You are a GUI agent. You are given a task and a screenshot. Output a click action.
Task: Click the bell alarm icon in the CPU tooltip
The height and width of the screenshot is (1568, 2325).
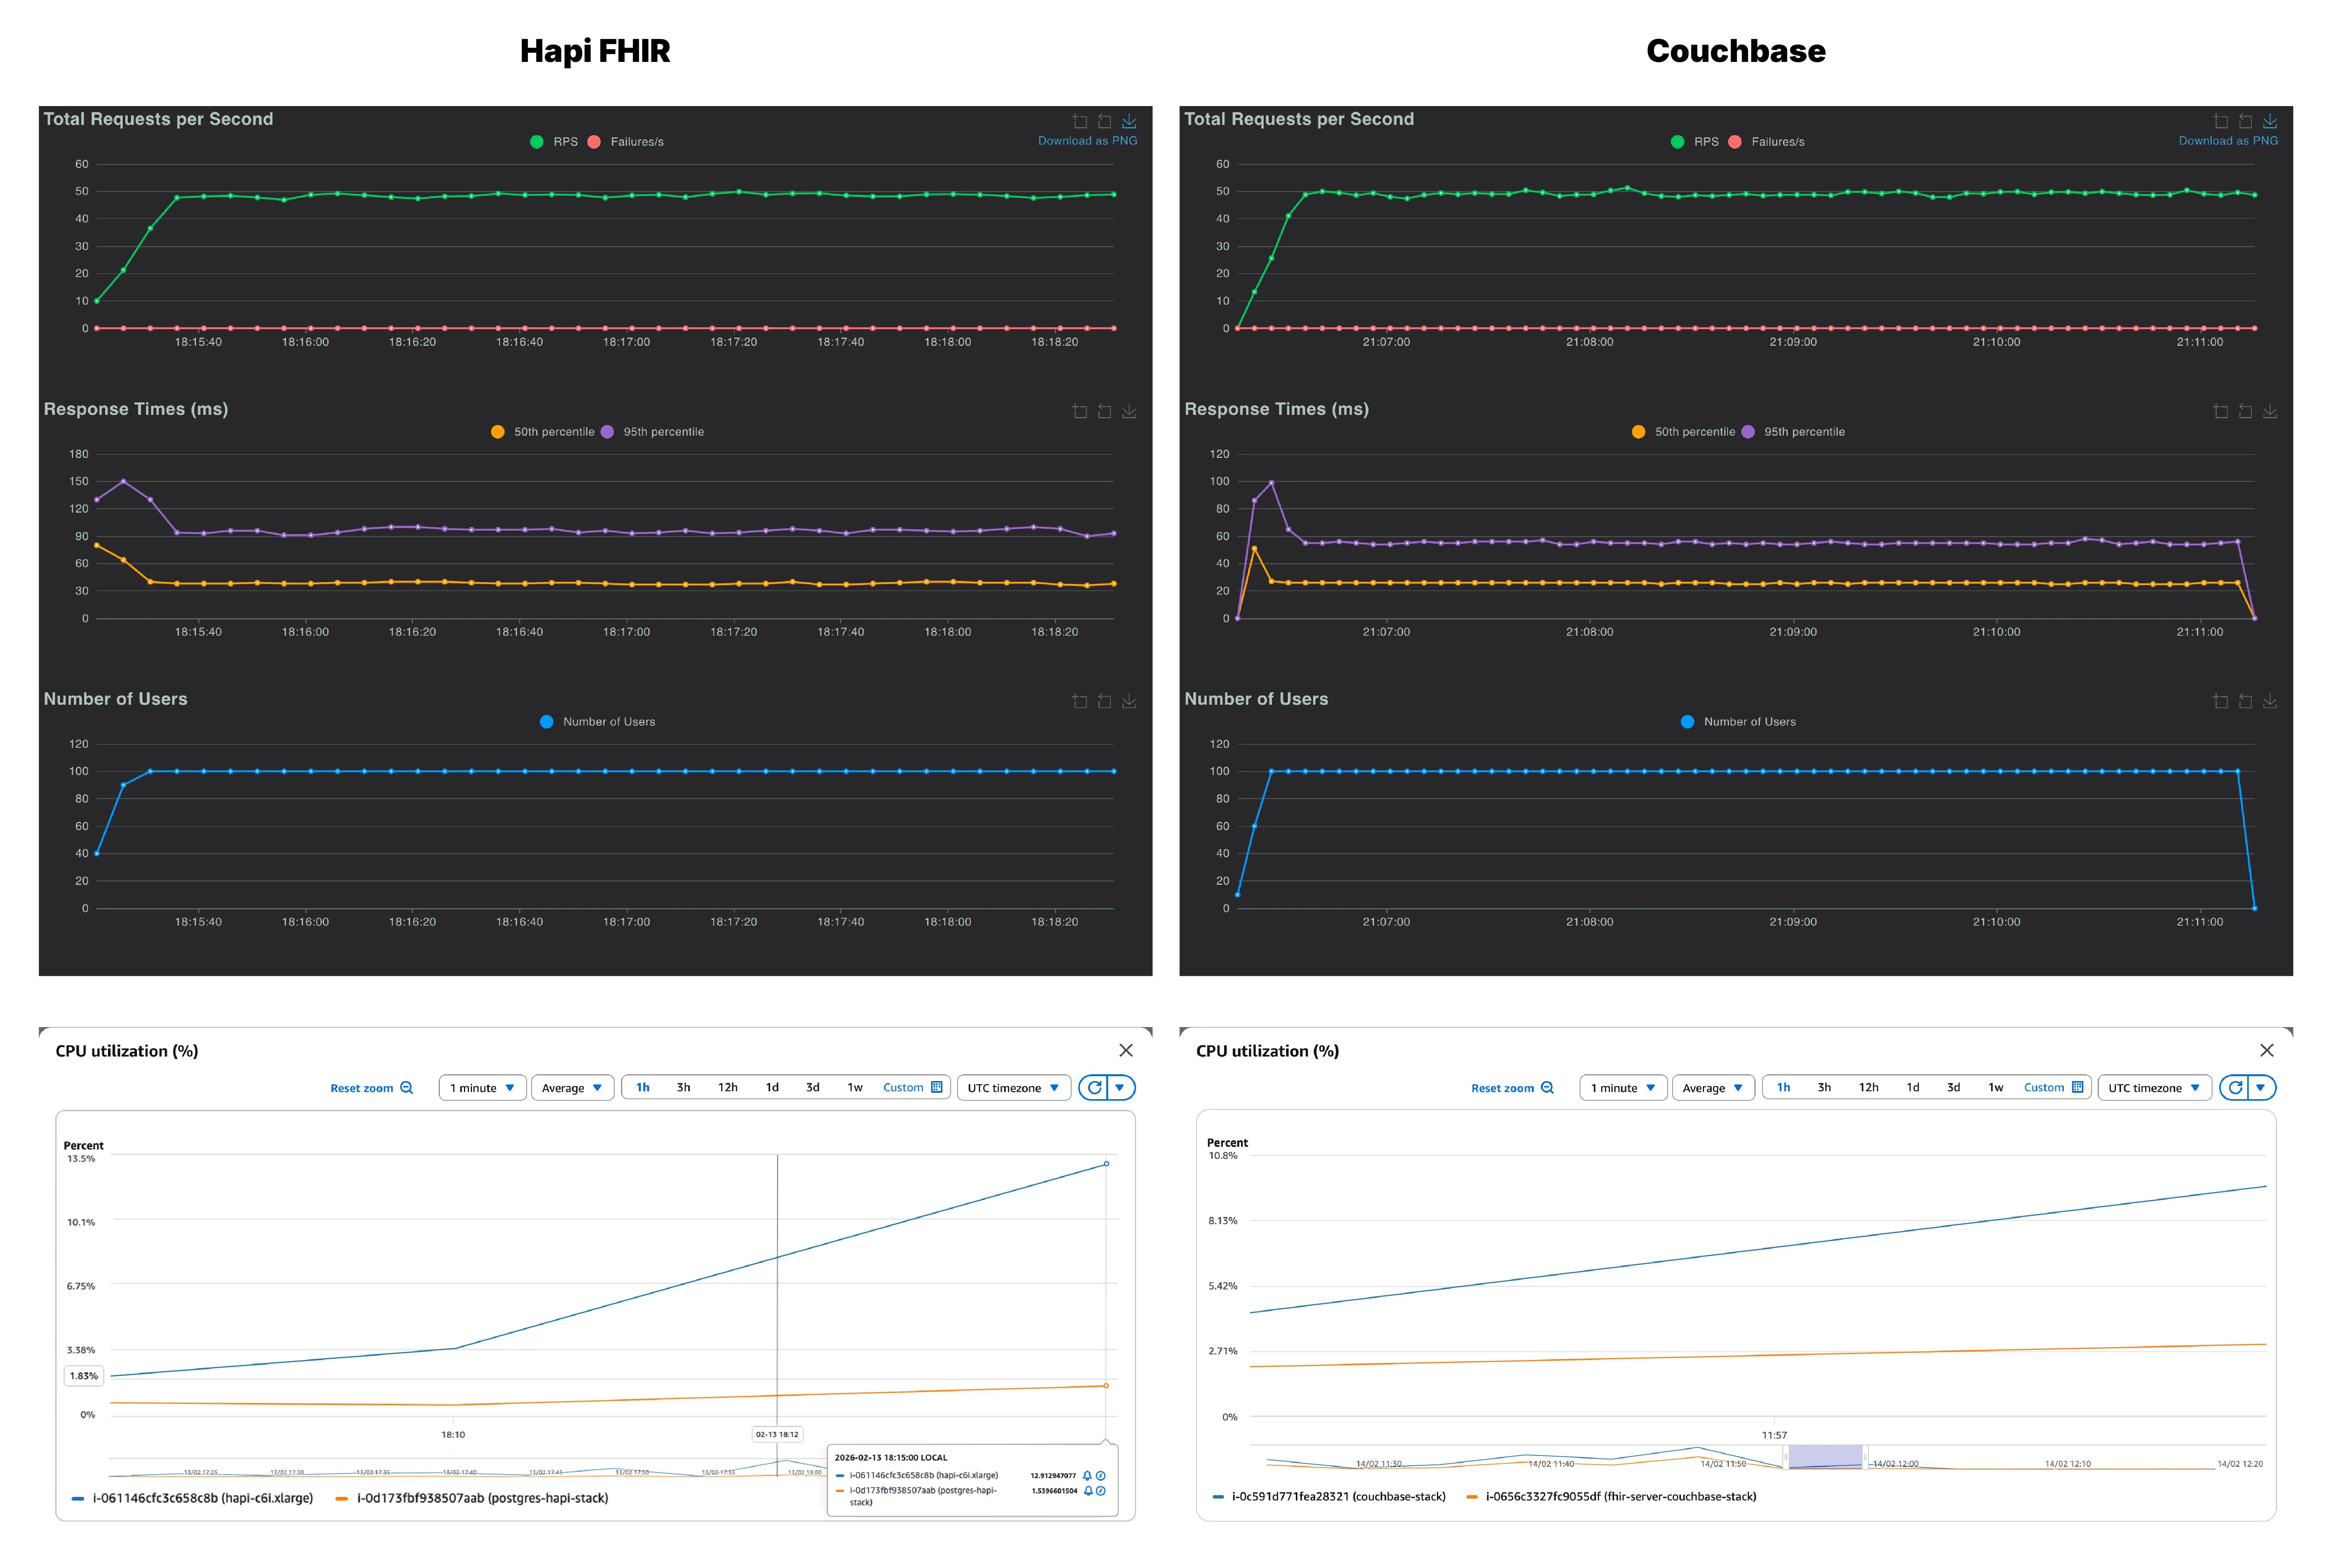coord(1087,1475)
